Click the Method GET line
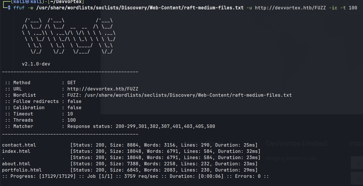The width and height of the screenshot is (363, 186). 41,82
